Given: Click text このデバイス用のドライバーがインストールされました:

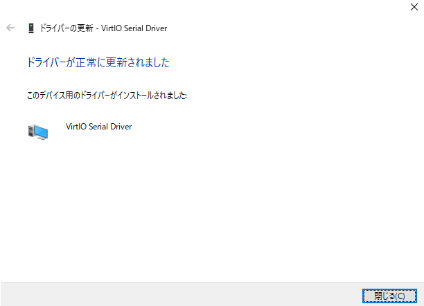Looking at the screenshot, I should tap(107, 95).
